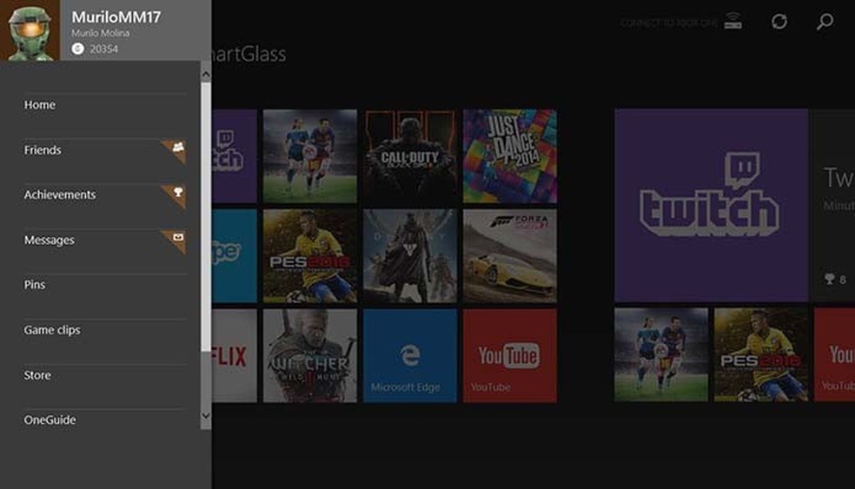Open the Messages envelope icon badge
This screenshot has height=489, width=855.
[x=178, y=237]
